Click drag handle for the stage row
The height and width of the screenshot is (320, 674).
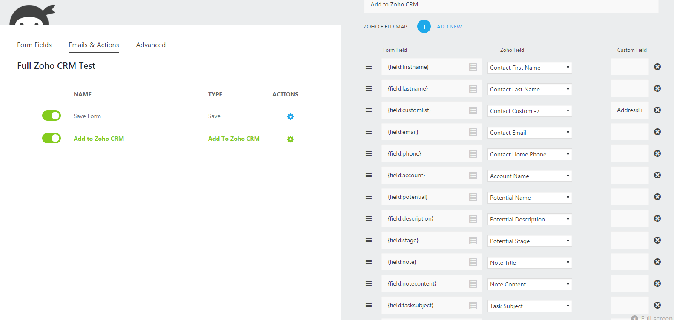coord(369,240)
